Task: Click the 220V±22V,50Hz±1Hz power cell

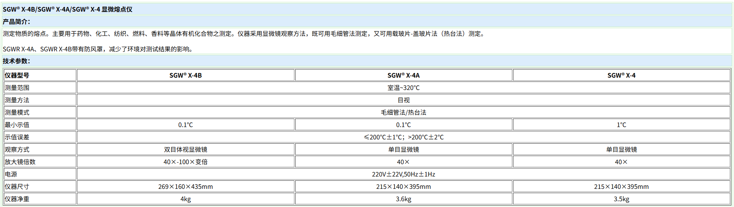Action: (x=403, y=174)
